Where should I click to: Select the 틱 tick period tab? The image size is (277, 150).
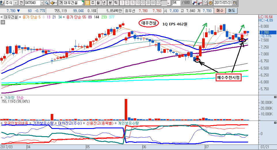(116, 3)
